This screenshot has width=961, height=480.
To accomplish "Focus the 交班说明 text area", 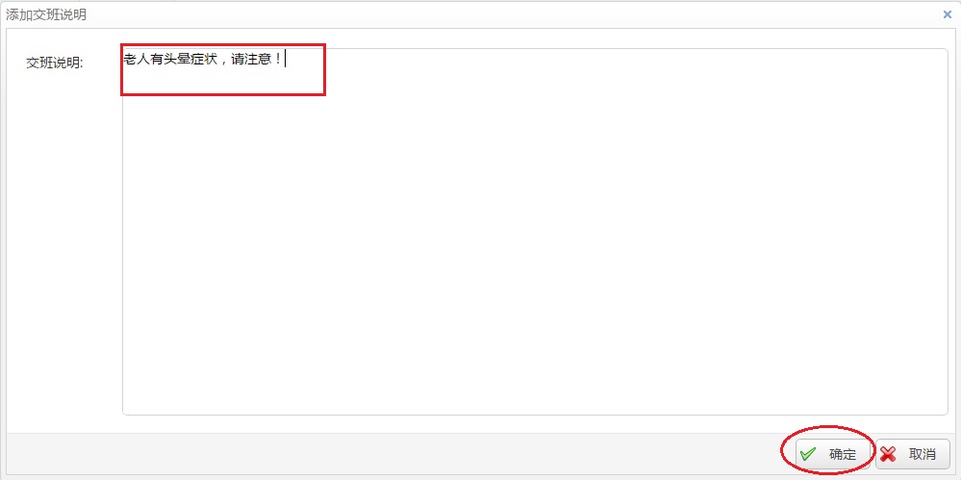I will point(535,232).
